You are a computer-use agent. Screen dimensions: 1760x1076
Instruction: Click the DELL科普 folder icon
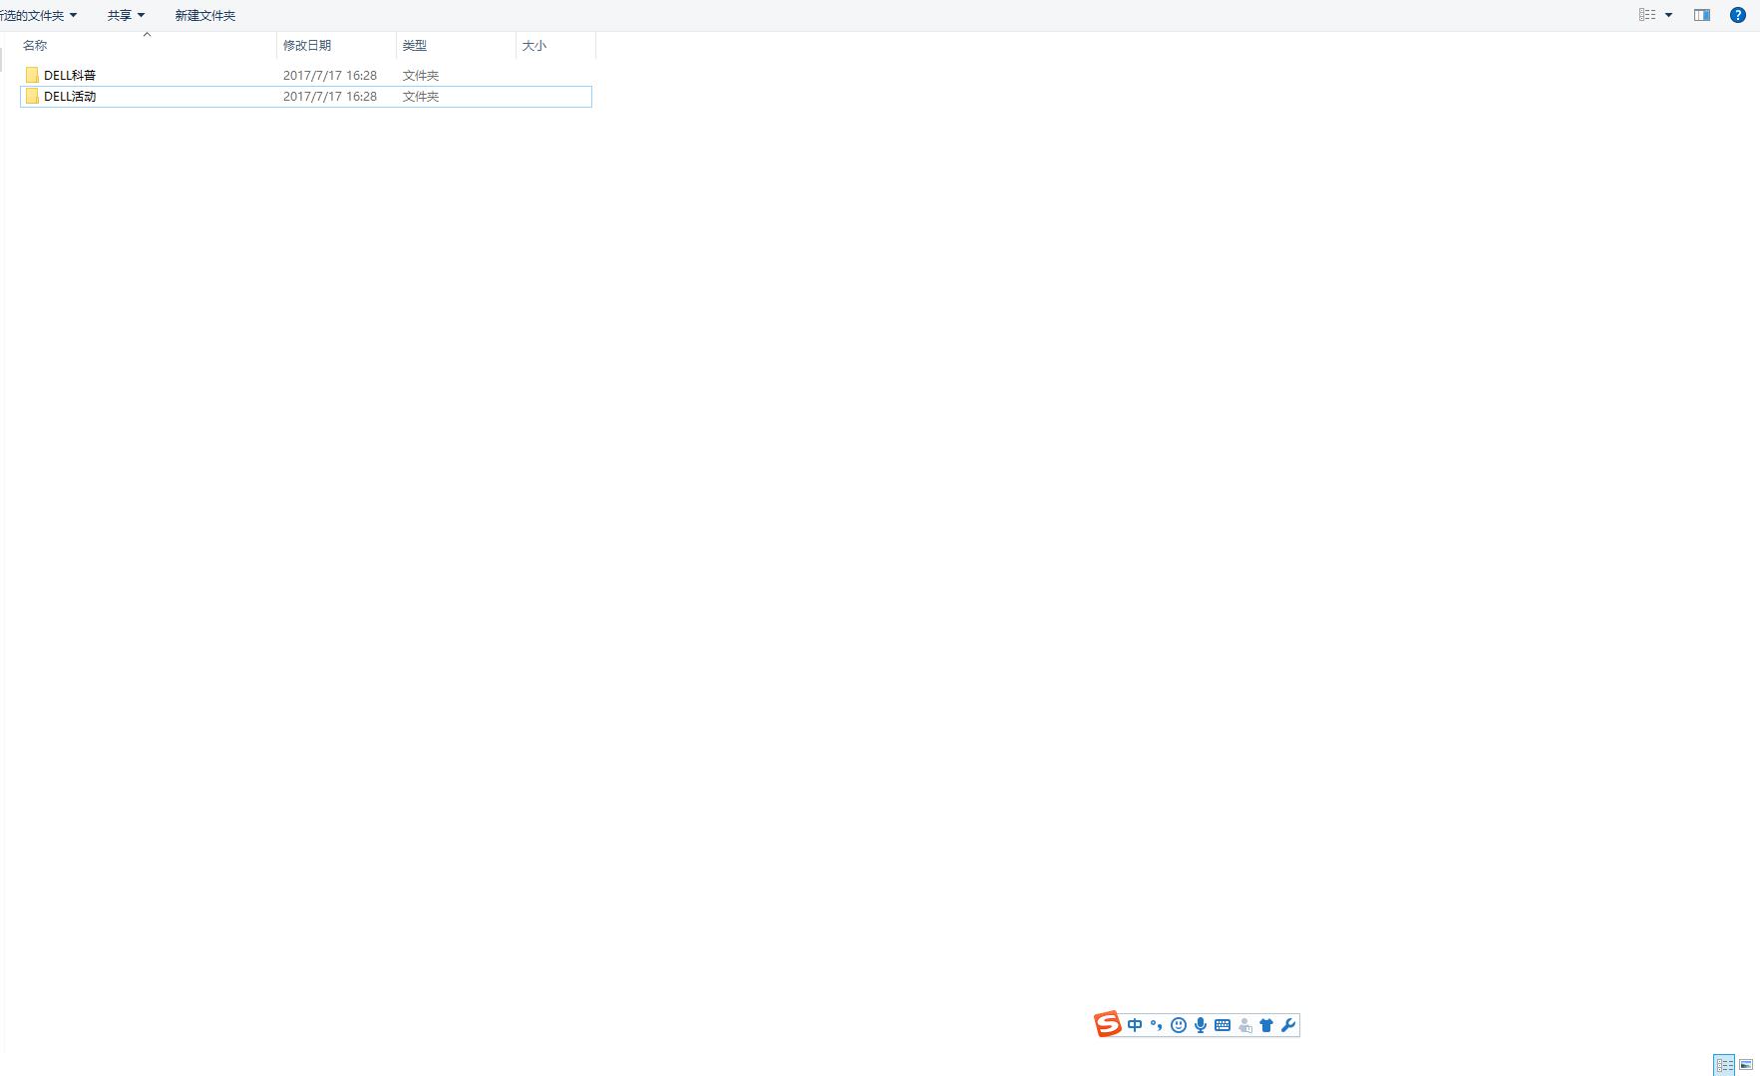[32, 75]
